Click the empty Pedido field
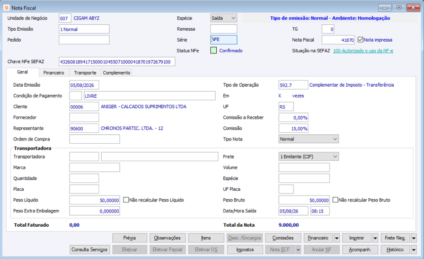The height and width of the screenshot is (259, 424). 84,40
